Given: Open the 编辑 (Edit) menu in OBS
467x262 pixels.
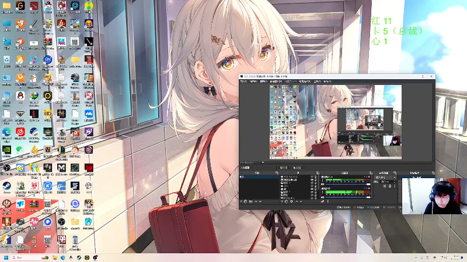Looking at the screenshot, I should pyautogui.click(x=253, y=81).
